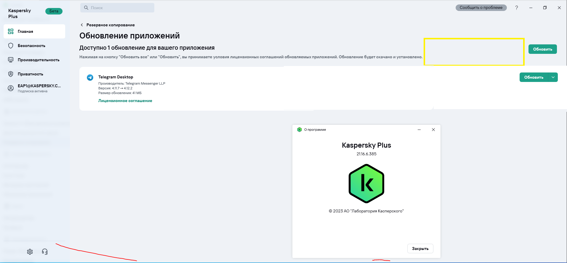This screenshot has width=567, height=263.
Task: Open the Приватность section
Action: (34, 74)
